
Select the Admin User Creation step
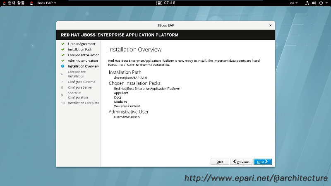click(83, 60)
